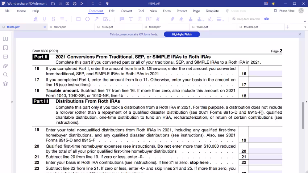Click the feedback message icon in title bar
This screenshot has height=173, width=308.
pyautogui.click(x=266, y=4)
